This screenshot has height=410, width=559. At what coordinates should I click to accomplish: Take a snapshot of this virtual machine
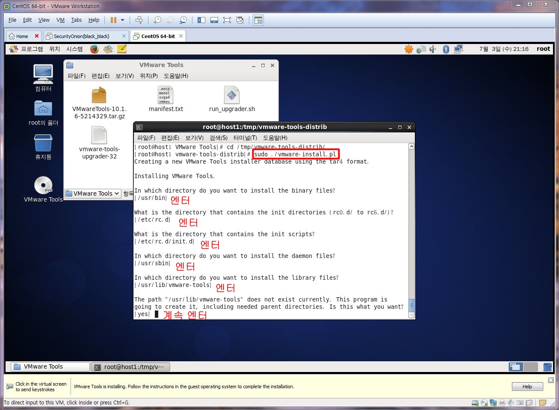[157, 20]
